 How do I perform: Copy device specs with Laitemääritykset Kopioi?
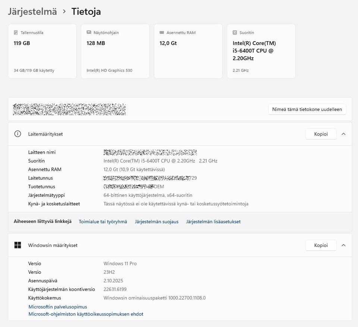tap(321, 134)
